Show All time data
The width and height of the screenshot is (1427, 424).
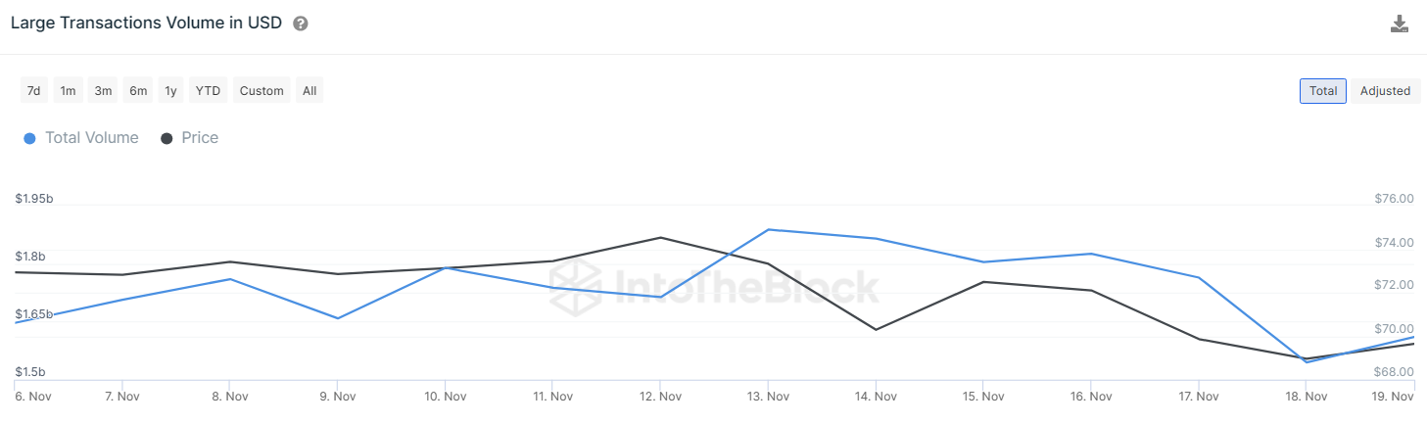pos(309,91)
